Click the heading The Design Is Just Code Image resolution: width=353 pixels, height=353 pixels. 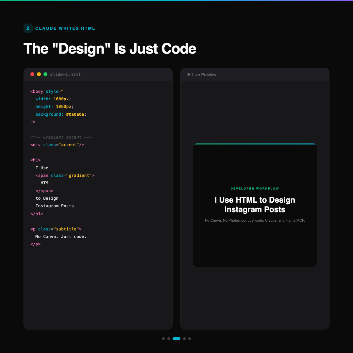click(x=109, y=48)
